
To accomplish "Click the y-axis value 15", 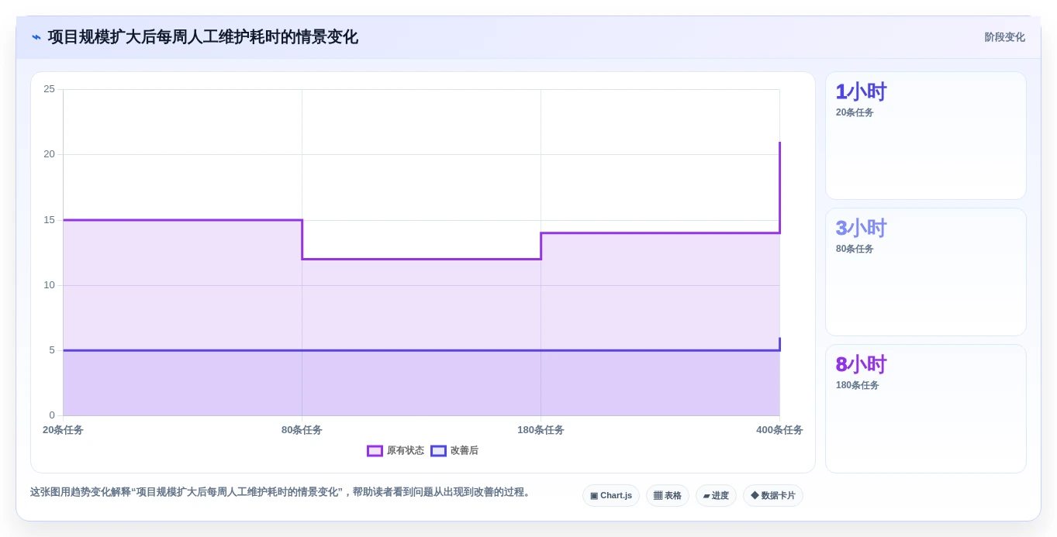I will [x=49, y=220].
